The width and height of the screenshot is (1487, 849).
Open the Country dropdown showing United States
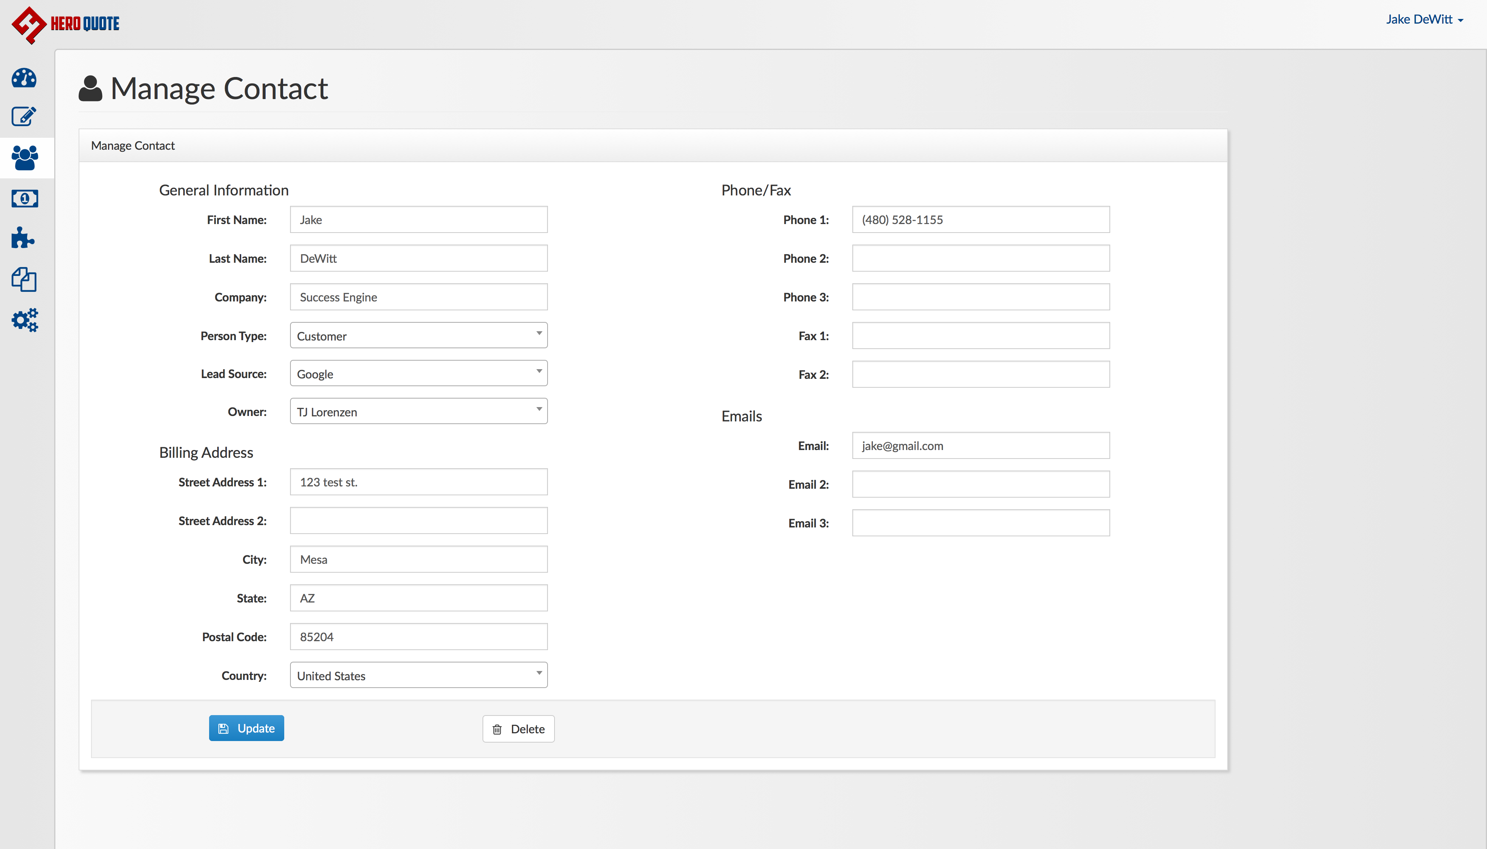pyautogui.click(x=418, y=675)
